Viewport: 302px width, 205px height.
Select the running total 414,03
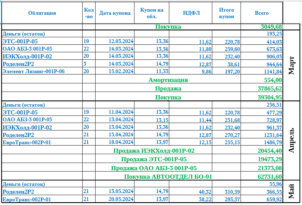pos(274,42)
